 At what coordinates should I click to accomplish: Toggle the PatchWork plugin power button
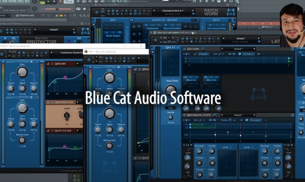[x=97, y=12]
